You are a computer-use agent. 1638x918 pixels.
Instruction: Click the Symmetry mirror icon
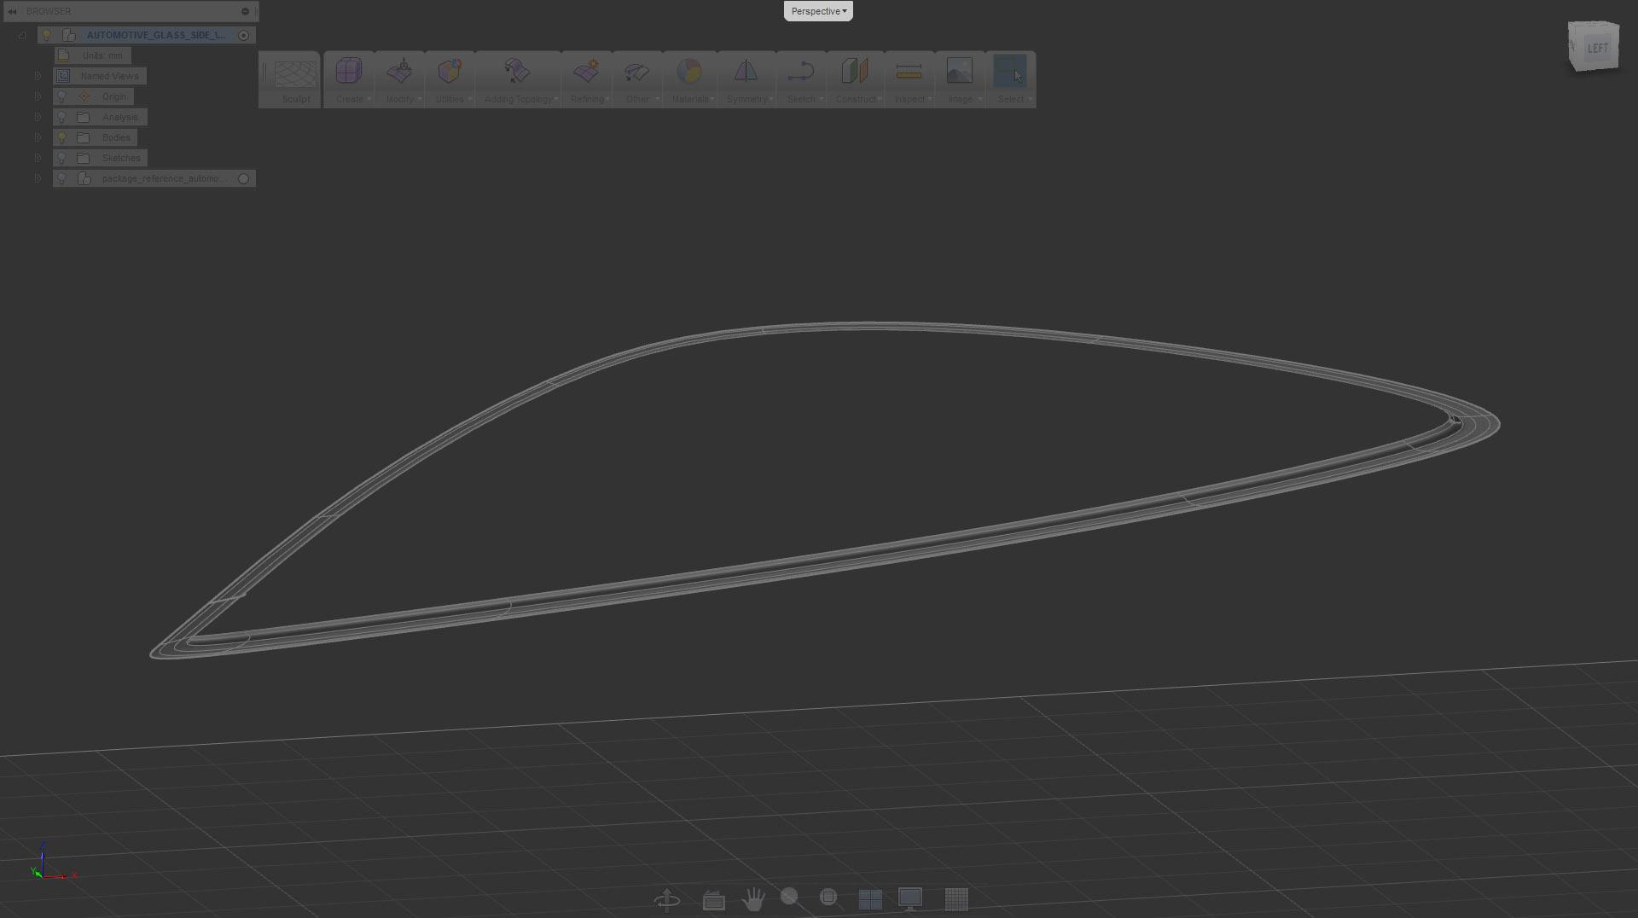[746, 71]
